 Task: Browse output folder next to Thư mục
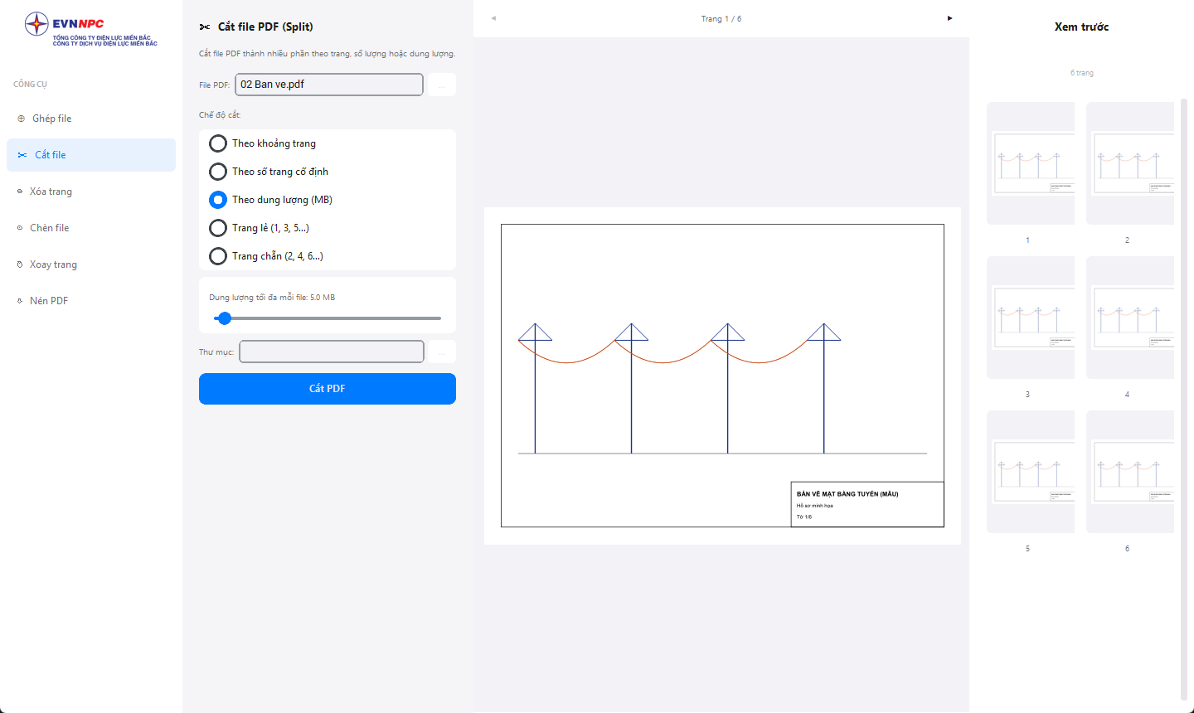pyautogui.click(x=442, y=352)
